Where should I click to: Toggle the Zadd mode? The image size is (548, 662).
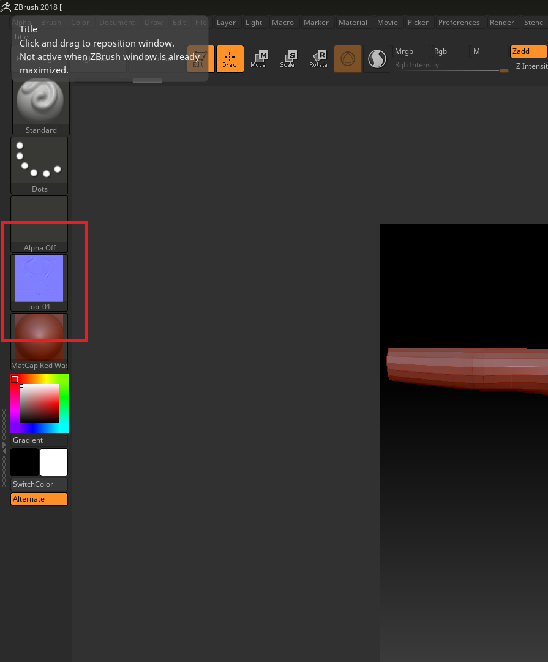(528, 51)
